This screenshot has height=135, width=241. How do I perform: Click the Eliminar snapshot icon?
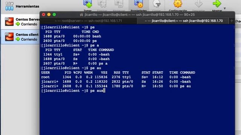click(102, 4)
